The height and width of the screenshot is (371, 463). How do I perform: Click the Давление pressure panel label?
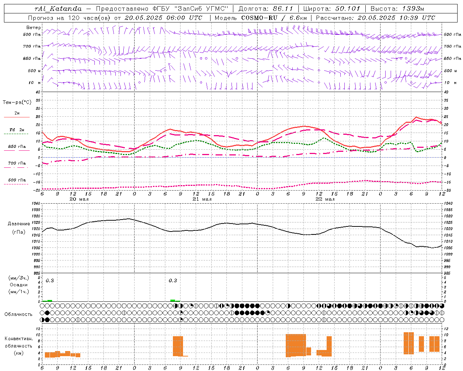18,224
